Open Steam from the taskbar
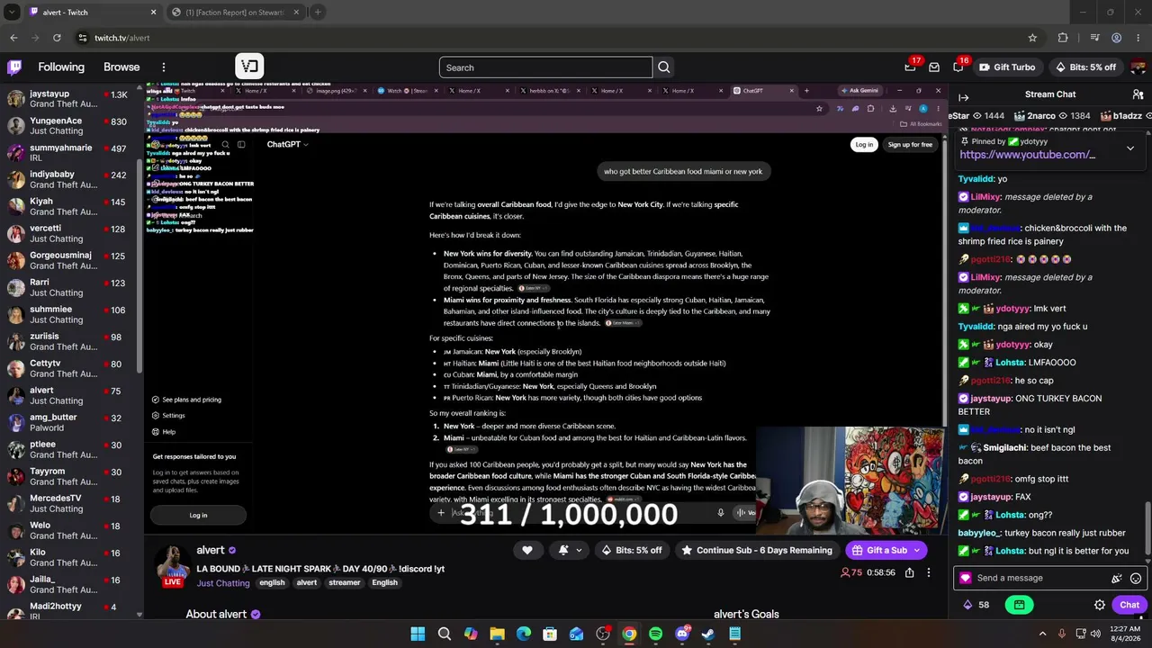Viewport: 1152px width, 648px height. 708,634
